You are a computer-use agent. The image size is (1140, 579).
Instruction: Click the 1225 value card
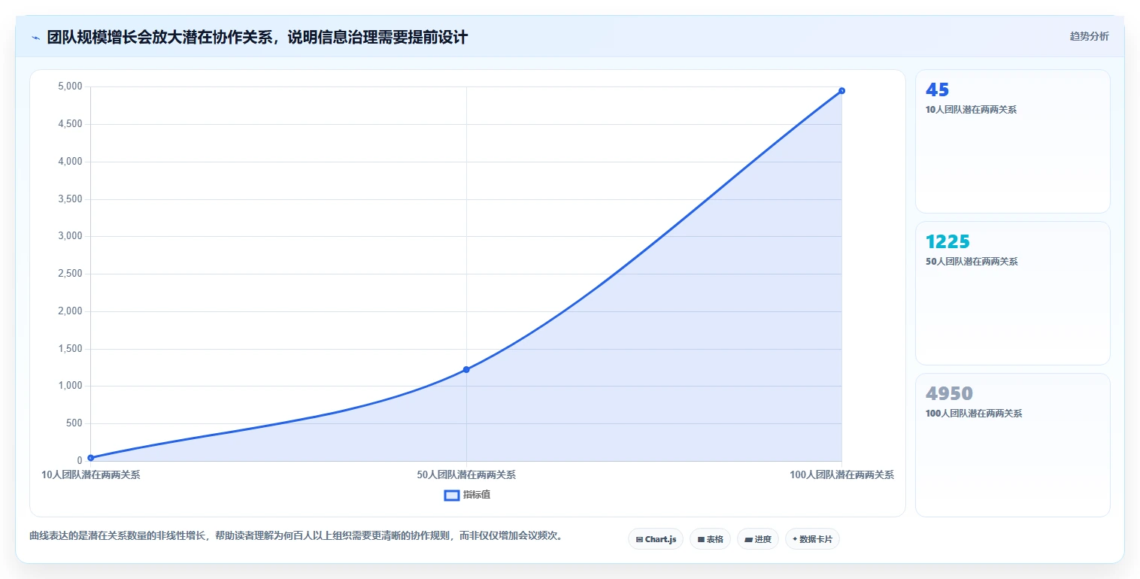[1012, 293]
